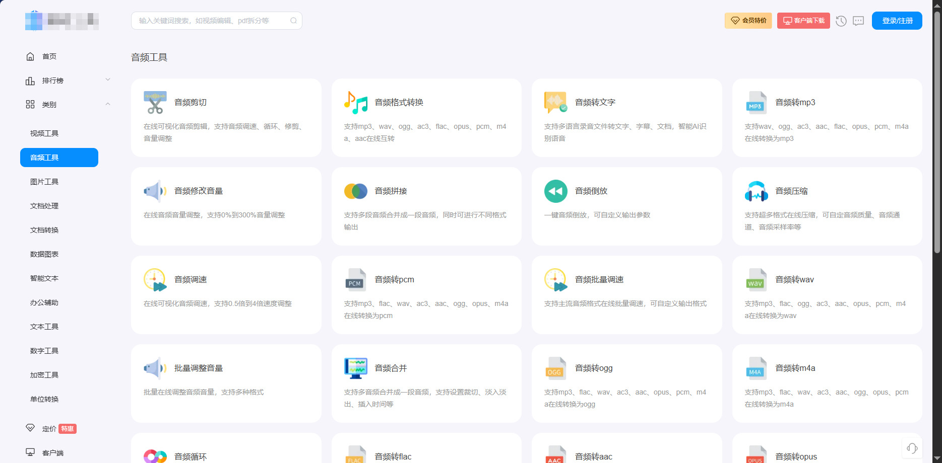Screen dimensions: 942x463
Task: Select 图片工具 category
Action: click(44, 182)
